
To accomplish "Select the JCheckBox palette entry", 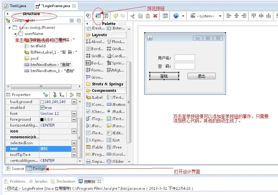I will coord(95,111).
